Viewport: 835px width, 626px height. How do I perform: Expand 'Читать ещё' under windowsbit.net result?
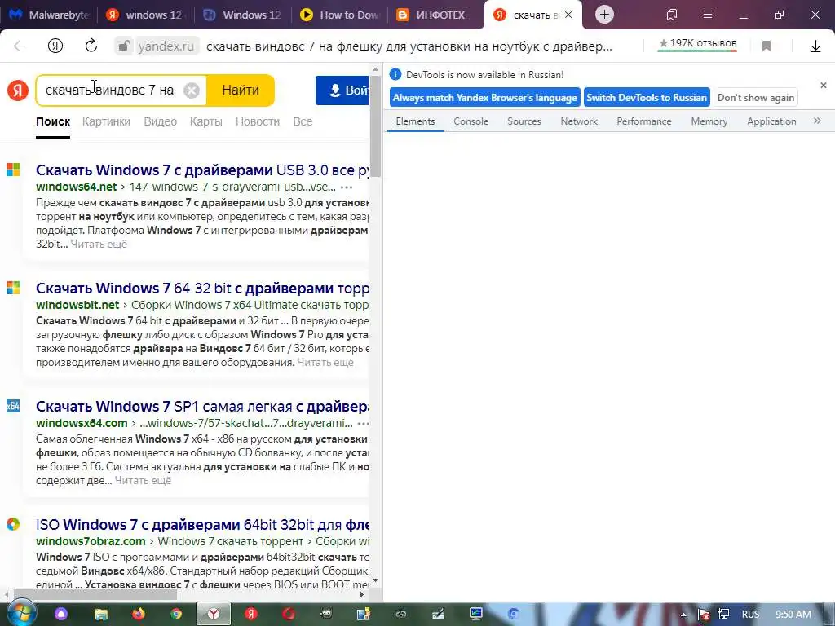tap(325, 362)
